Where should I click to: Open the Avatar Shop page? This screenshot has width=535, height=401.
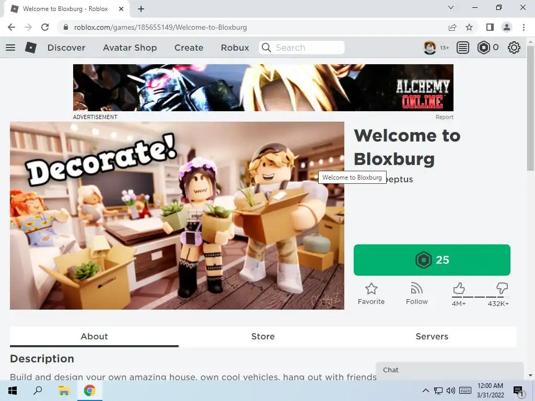point(130,48)
